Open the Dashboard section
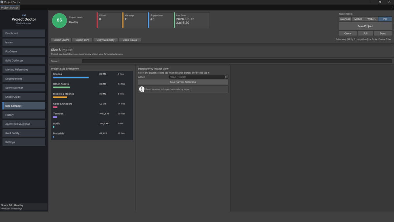The width and height of the screenshot is (394, 222). (24, 33)
